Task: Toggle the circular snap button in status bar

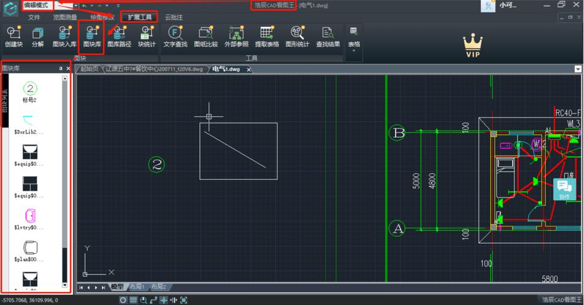Action: pos(123,300)
